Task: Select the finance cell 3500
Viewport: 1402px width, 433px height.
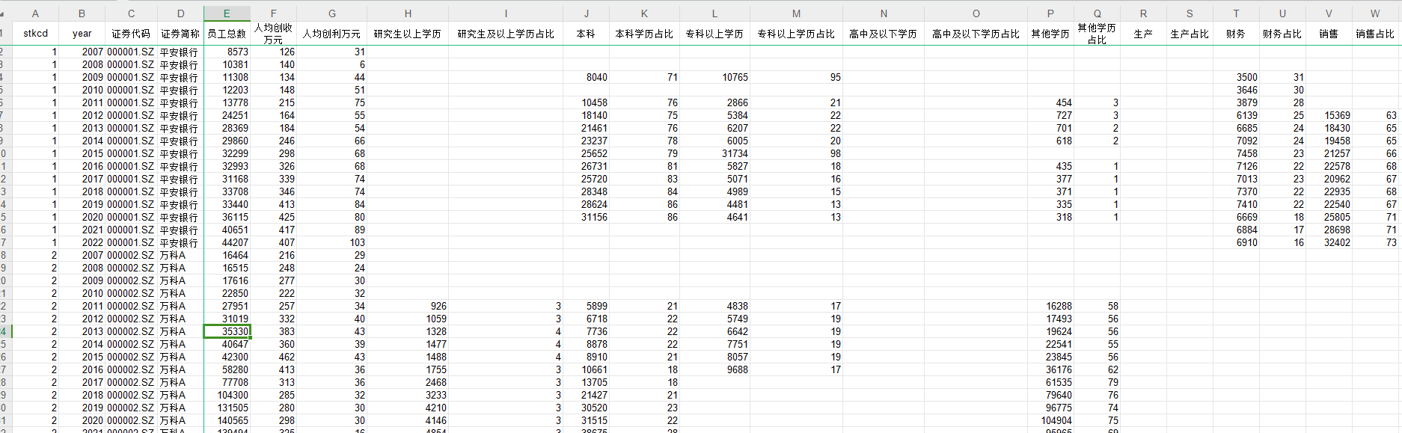Action: (x=1236, y=77)
